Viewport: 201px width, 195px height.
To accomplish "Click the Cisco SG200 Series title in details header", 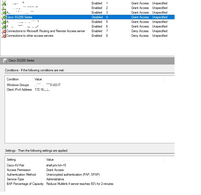I will click(x=21, y=60).
